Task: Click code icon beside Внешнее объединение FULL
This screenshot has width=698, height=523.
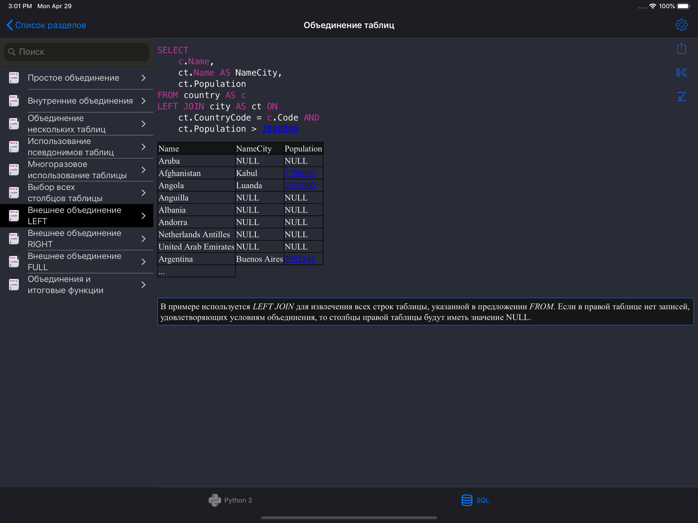Action: tap(14, 261)
